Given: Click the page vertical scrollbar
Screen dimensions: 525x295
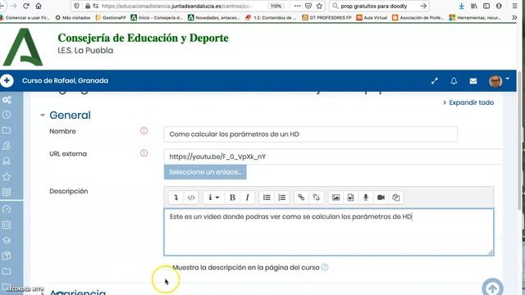Looking at the screenshot, I should [519, 140].
